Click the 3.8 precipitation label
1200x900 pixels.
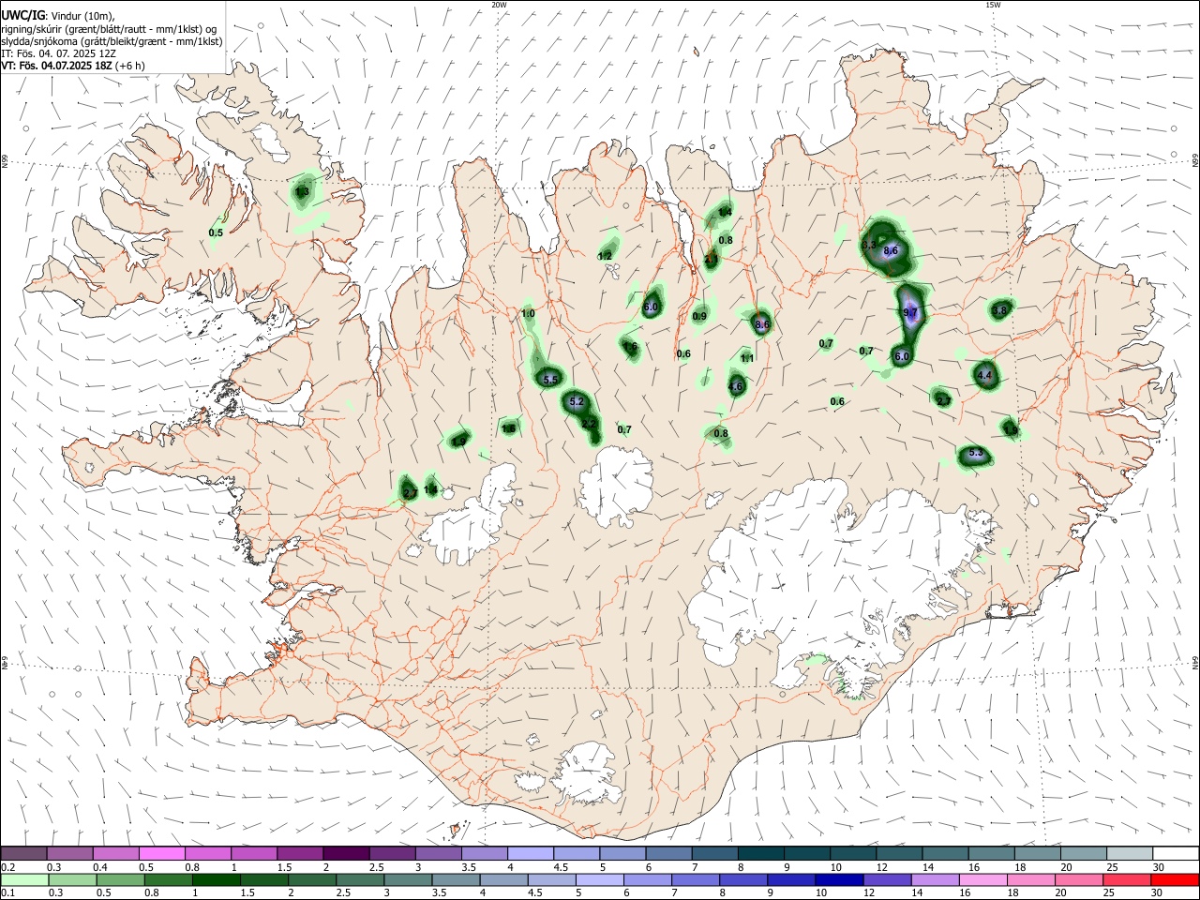(999, 310)
